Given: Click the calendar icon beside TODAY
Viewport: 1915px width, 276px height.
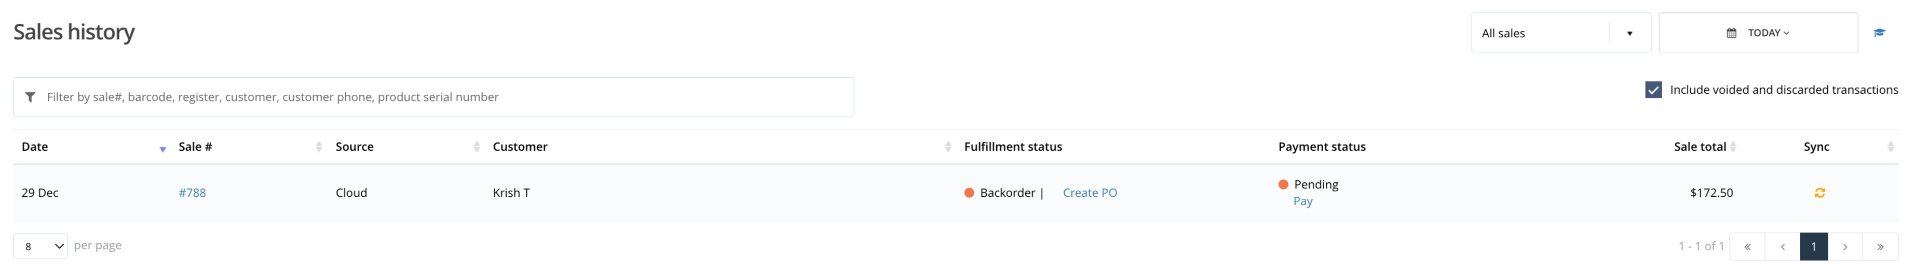Looking at the screenshot, I should 1731,33.
